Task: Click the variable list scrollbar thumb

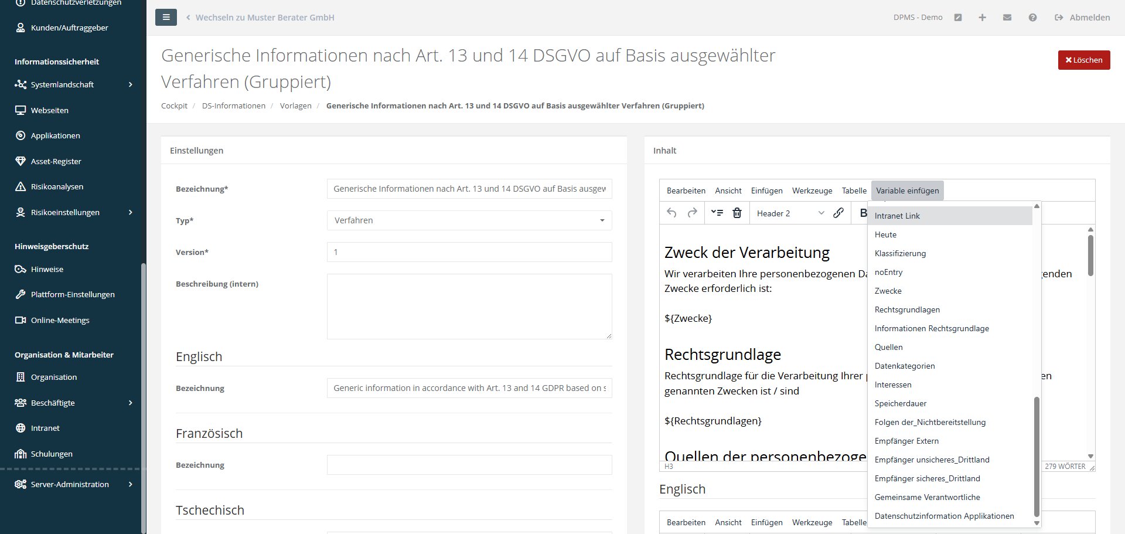Action: pos(1037,456)
